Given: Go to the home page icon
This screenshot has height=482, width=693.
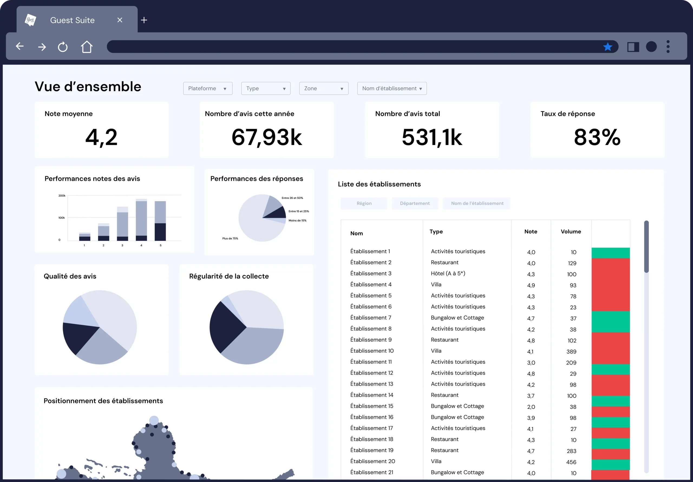Looking at the screenshot, I should click(87, 47).
